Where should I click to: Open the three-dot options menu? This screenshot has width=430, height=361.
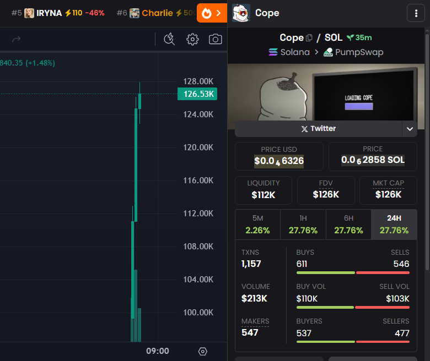click(416, 13)
